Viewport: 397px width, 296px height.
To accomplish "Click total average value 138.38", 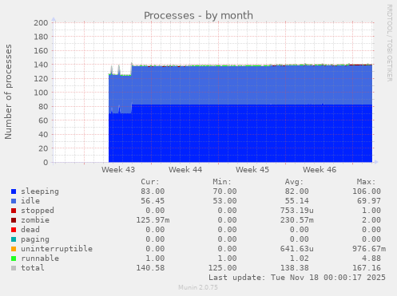I will (295, 268).
